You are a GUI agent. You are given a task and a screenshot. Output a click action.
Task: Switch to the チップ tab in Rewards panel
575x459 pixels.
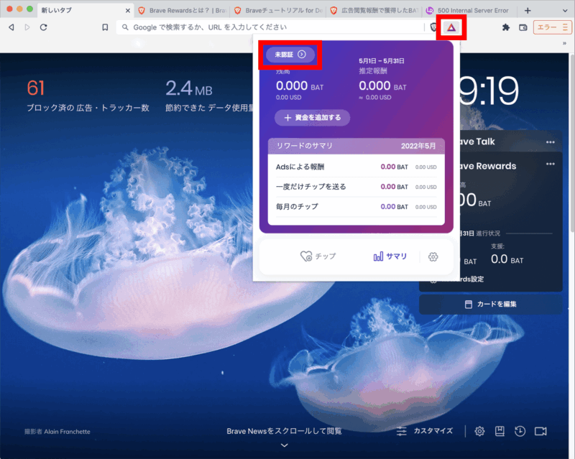pos(318,256)
